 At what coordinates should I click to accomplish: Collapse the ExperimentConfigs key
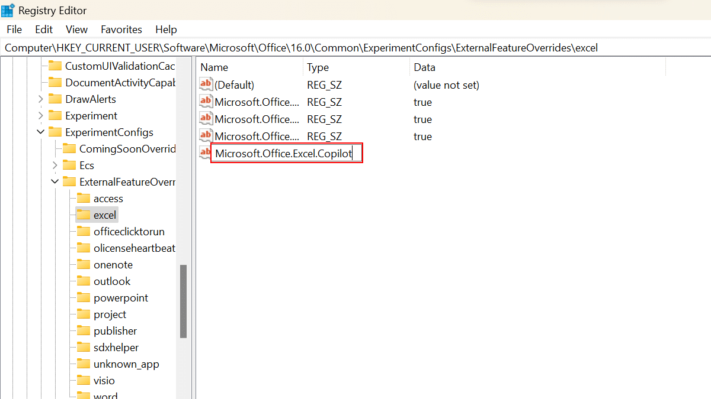[x=40, y=132]
